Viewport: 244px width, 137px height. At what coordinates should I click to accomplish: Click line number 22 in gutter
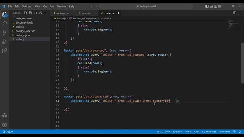coord(57,51)
